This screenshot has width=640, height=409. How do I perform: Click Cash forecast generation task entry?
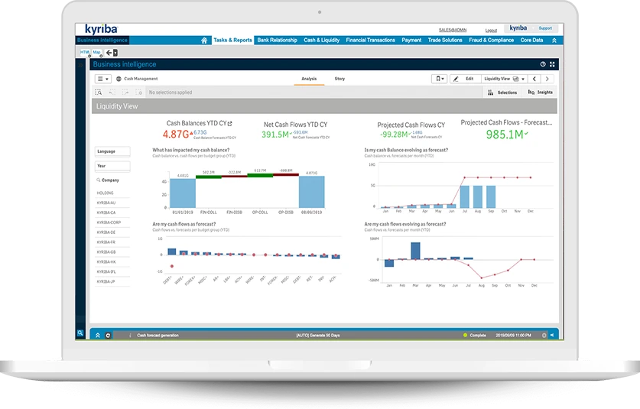(x=158, y=335)
